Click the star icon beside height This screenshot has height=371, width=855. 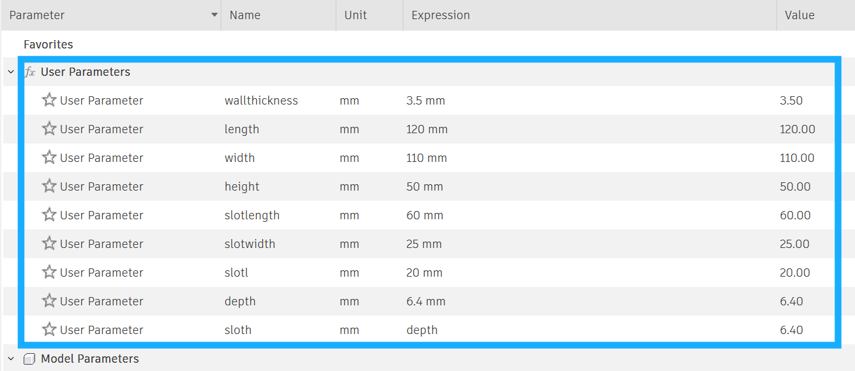(49, 186)
